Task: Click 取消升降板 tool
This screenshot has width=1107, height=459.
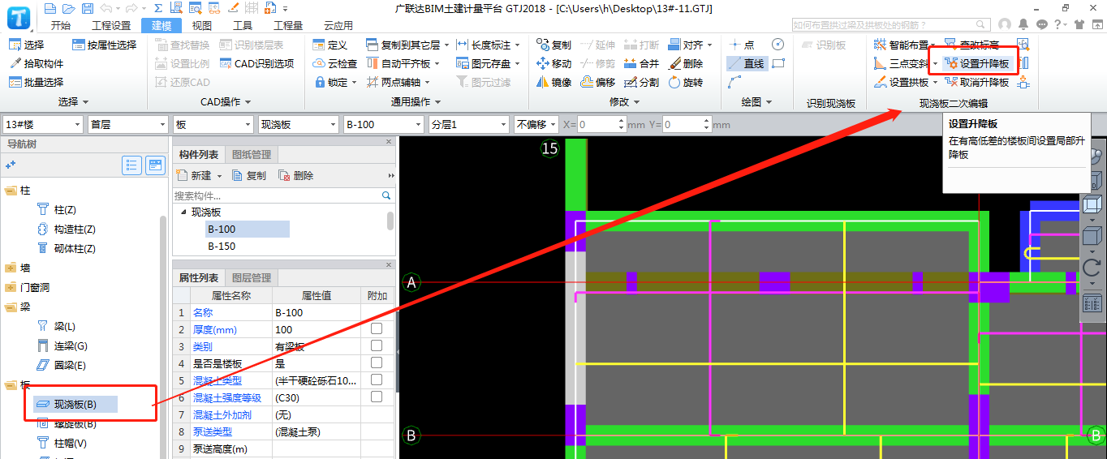Action: [978, 82]
